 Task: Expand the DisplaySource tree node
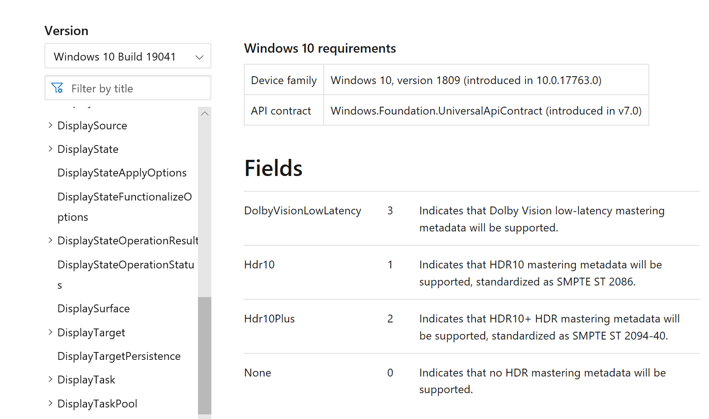[50, 125]
